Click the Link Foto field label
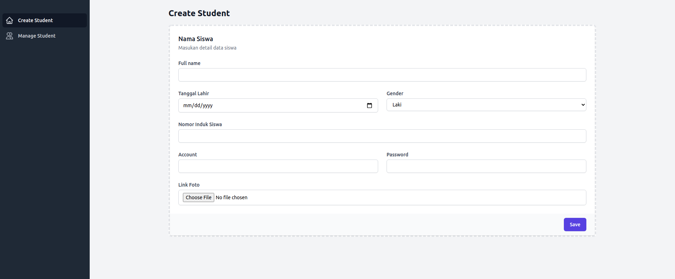The height and width of the screenshot is (279, 675). tap(189, 185)
